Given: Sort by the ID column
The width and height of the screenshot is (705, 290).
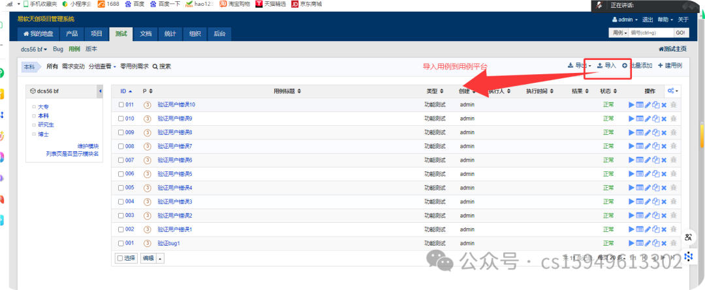Looking at the screenshot, I should [127, 91].
